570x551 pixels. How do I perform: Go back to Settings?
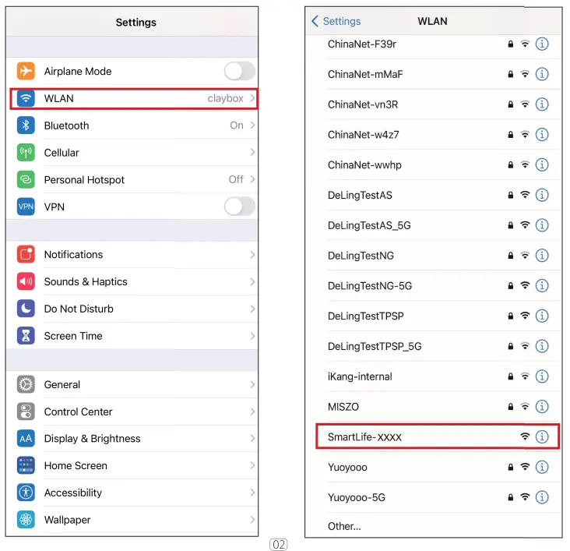(336, 22)
